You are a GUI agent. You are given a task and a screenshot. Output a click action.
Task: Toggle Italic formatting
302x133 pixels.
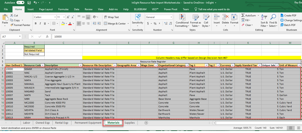[40, 23]
